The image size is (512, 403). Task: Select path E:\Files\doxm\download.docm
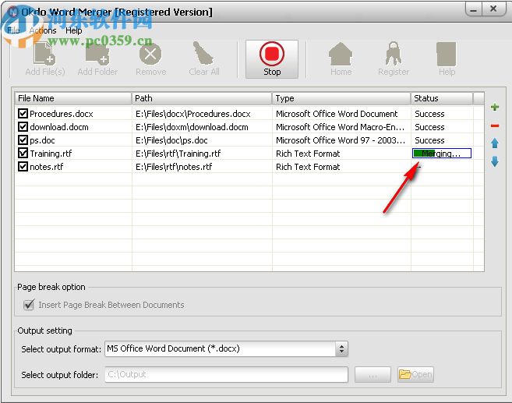[192, 127]
